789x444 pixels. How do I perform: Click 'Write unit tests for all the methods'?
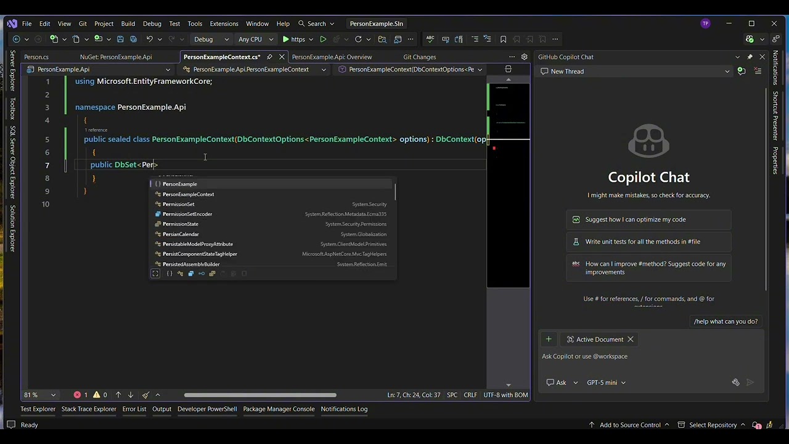(648, 242)
